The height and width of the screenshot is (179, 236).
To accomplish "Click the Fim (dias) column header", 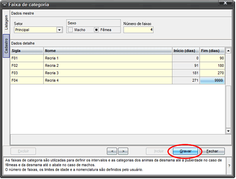I will pos(212,51).
